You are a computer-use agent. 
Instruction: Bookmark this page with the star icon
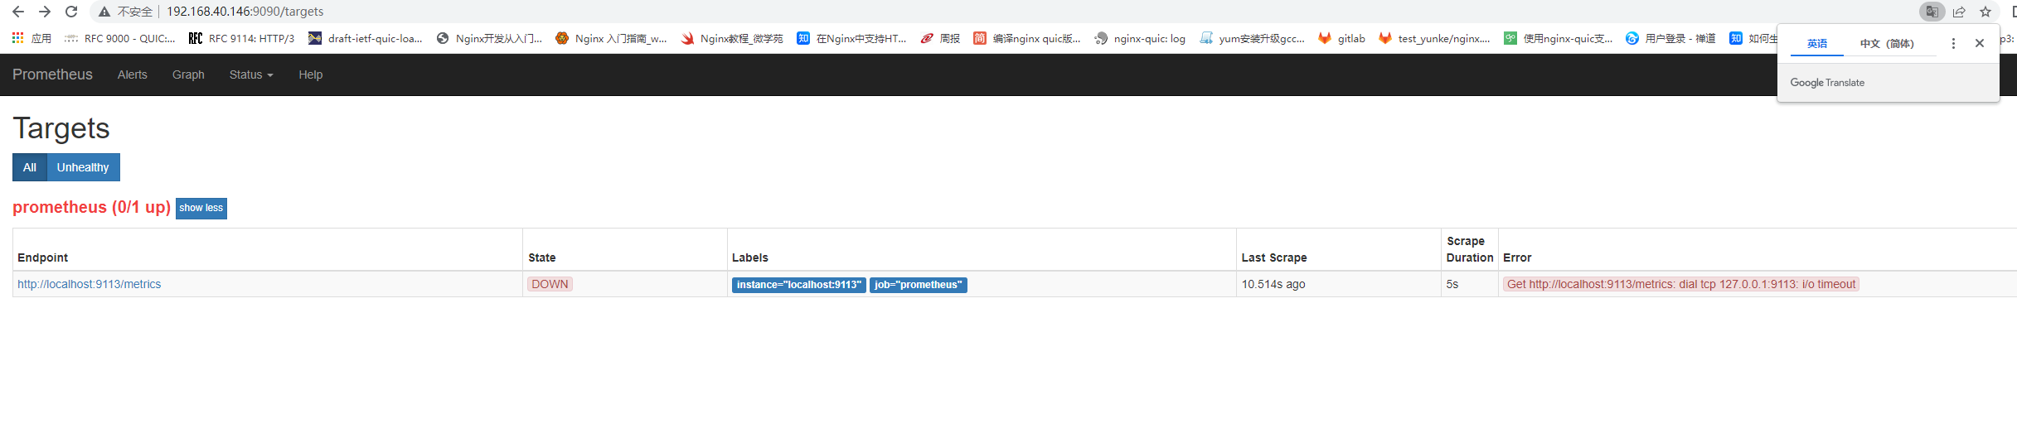tap(1985, 12)
